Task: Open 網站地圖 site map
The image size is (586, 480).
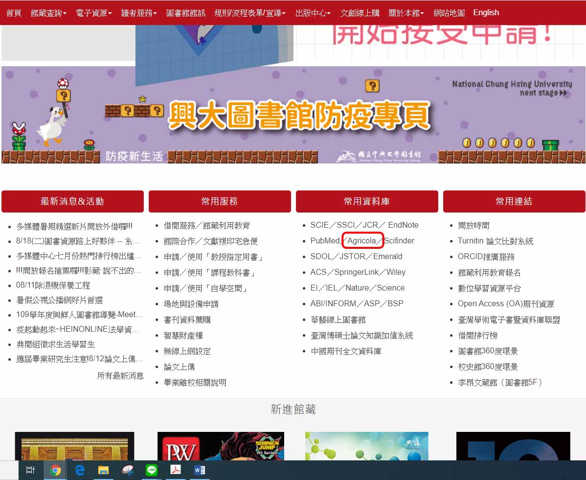Action: 449,13
